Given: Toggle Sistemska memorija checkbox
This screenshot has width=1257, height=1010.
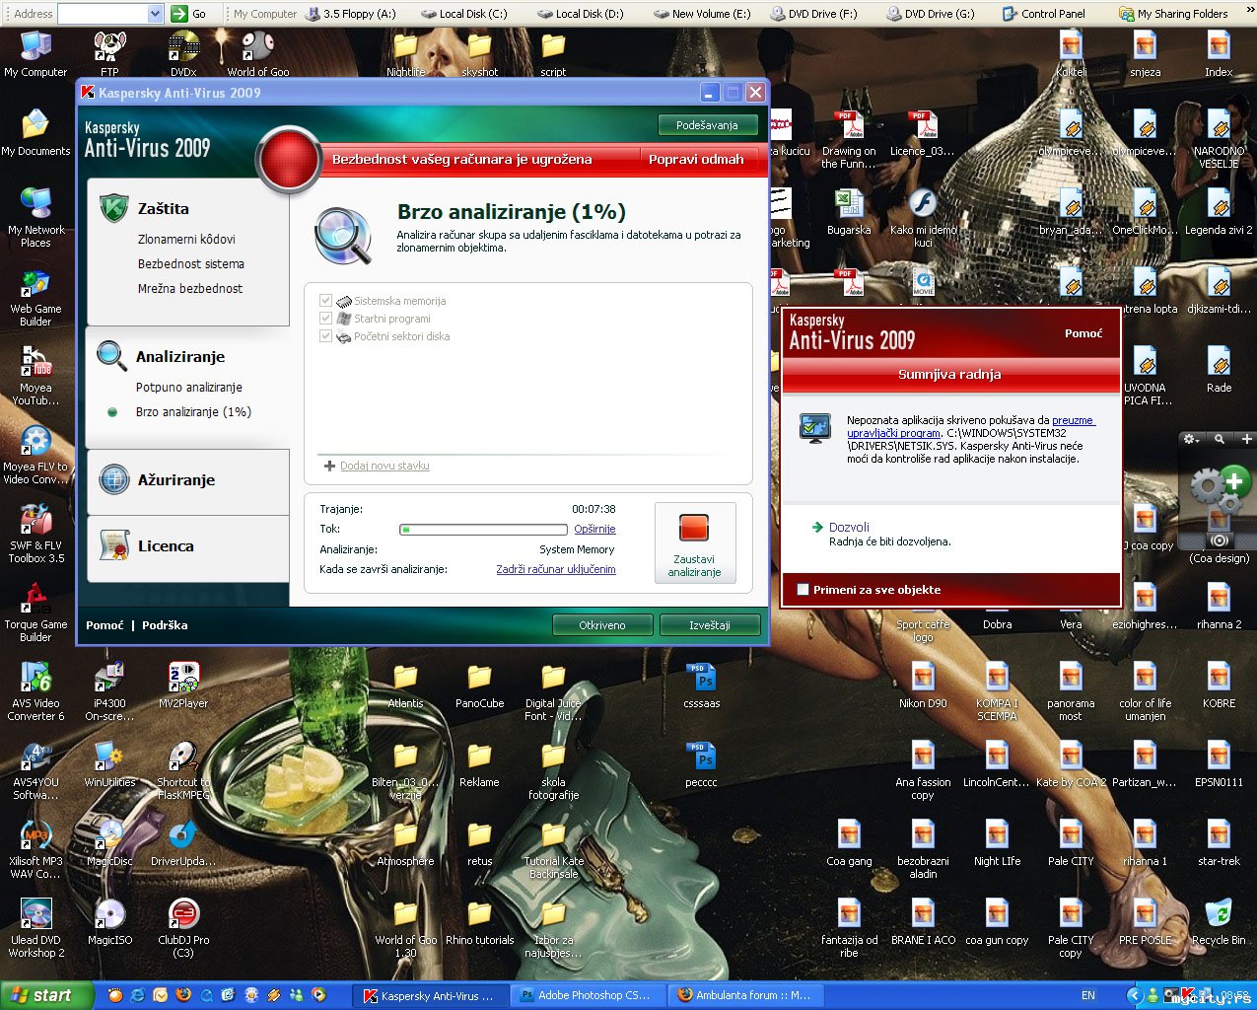Looking at the screenshot, I should click(325, 301).
